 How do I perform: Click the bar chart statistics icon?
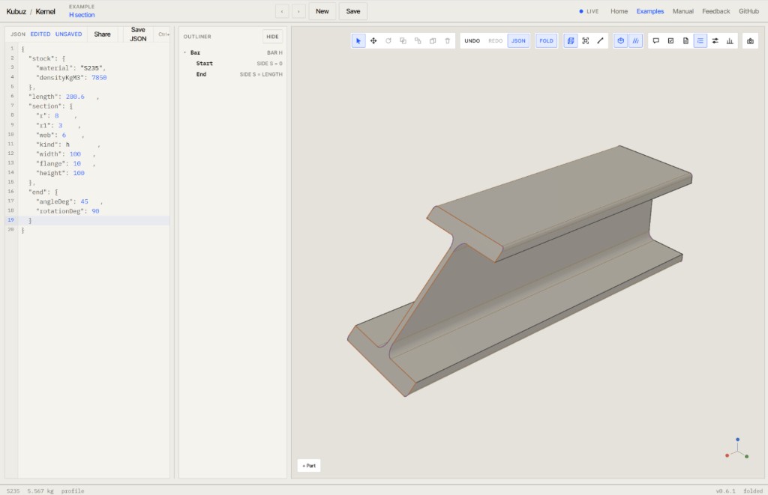tap(730, 41)
